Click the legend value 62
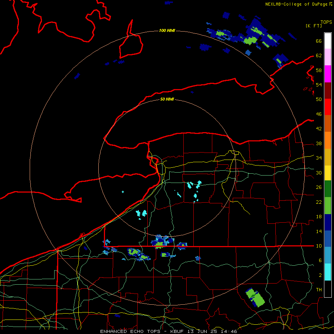The image size is (334, 334). [x=319, y=56]
